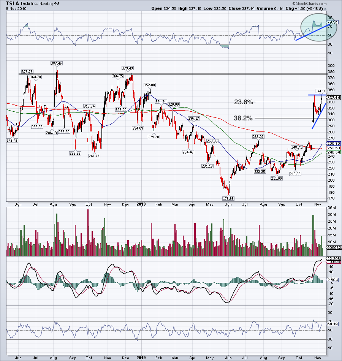Click the 294.09 price label
Image resolution: width=342 pixels, height=361 pixels.
[x=138, y=128]
